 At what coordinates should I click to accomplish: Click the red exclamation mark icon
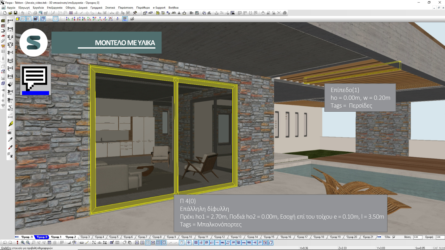tap(18, 243)
